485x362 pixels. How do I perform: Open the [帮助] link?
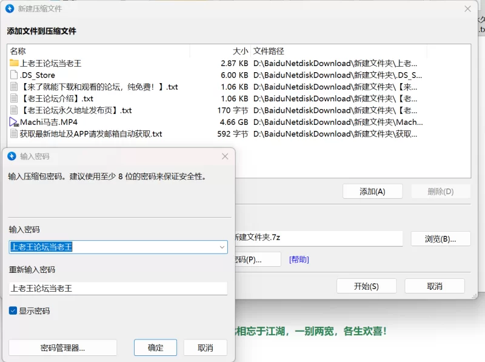pyautogui.click(x=299, y=260)
